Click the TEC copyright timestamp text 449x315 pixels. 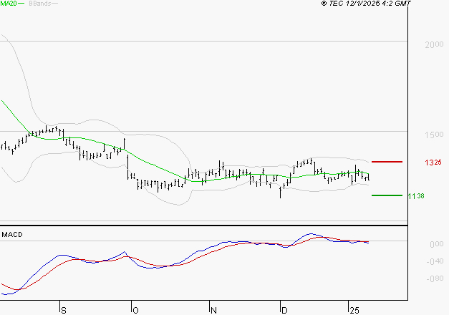pos(366,4)
